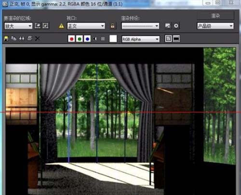Close the rendered frame window

click(231, 3)
